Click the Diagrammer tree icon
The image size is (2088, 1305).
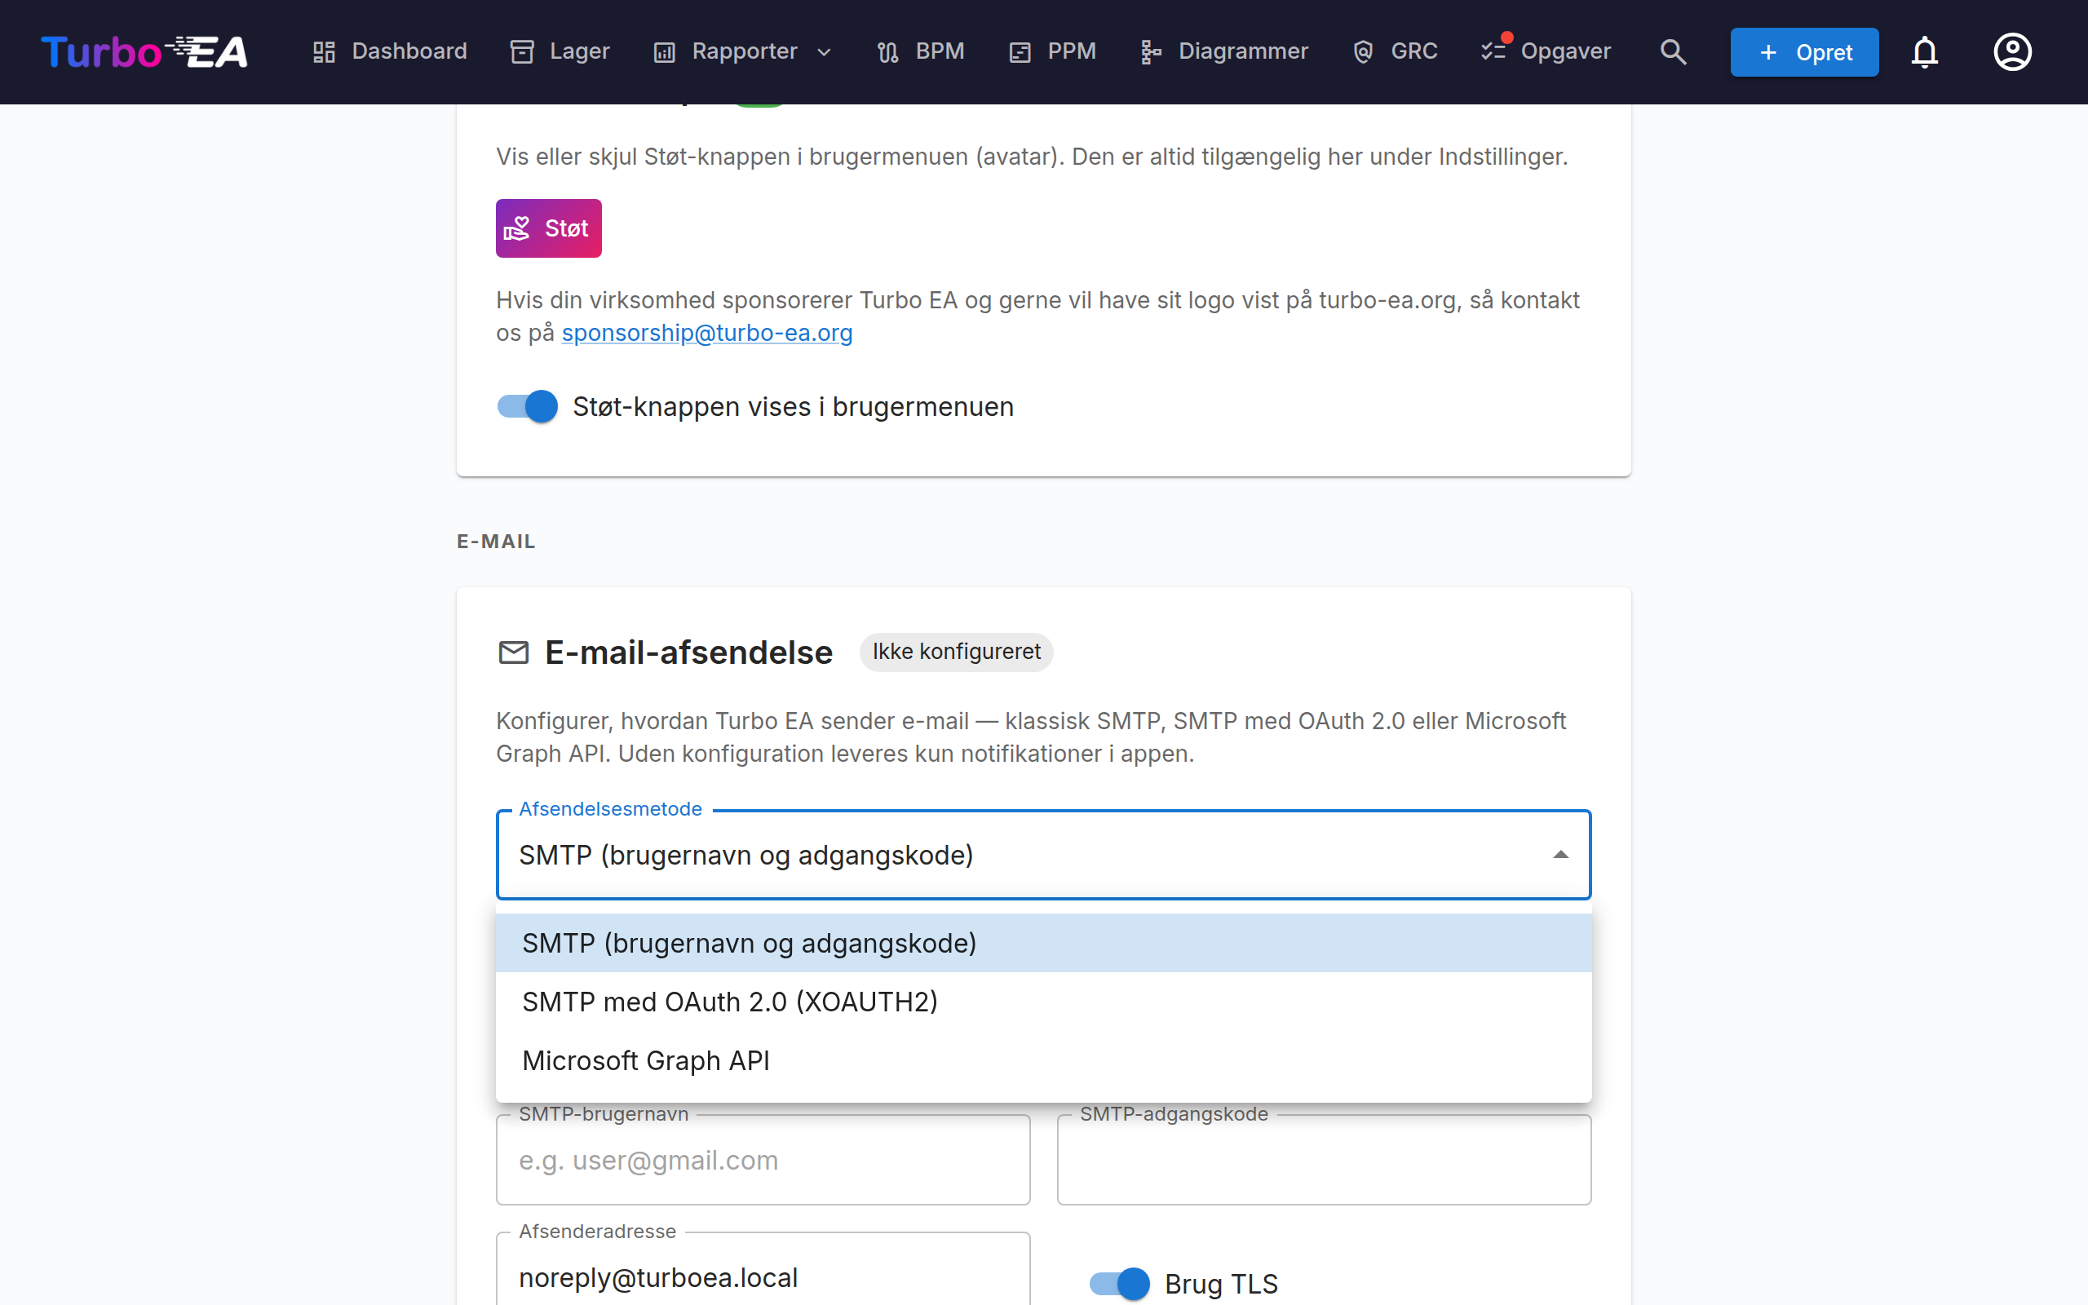pyautogui.click(x=1151, y=51)
